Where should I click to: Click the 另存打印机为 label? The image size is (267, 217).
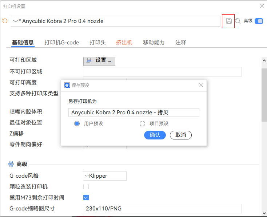coord(83,102)
